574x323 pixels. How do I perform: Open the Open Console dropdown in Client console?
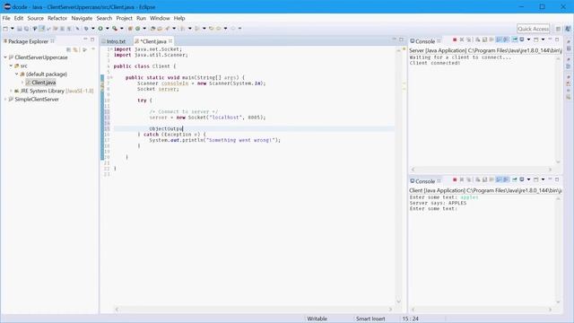(543, 179)
